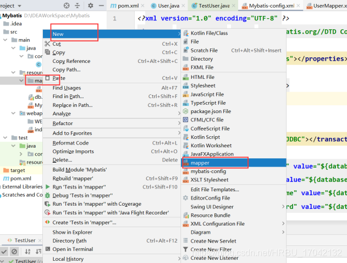Close the Mybatis-config.xml tab
347x263 pixels.
tap(298, 6)
